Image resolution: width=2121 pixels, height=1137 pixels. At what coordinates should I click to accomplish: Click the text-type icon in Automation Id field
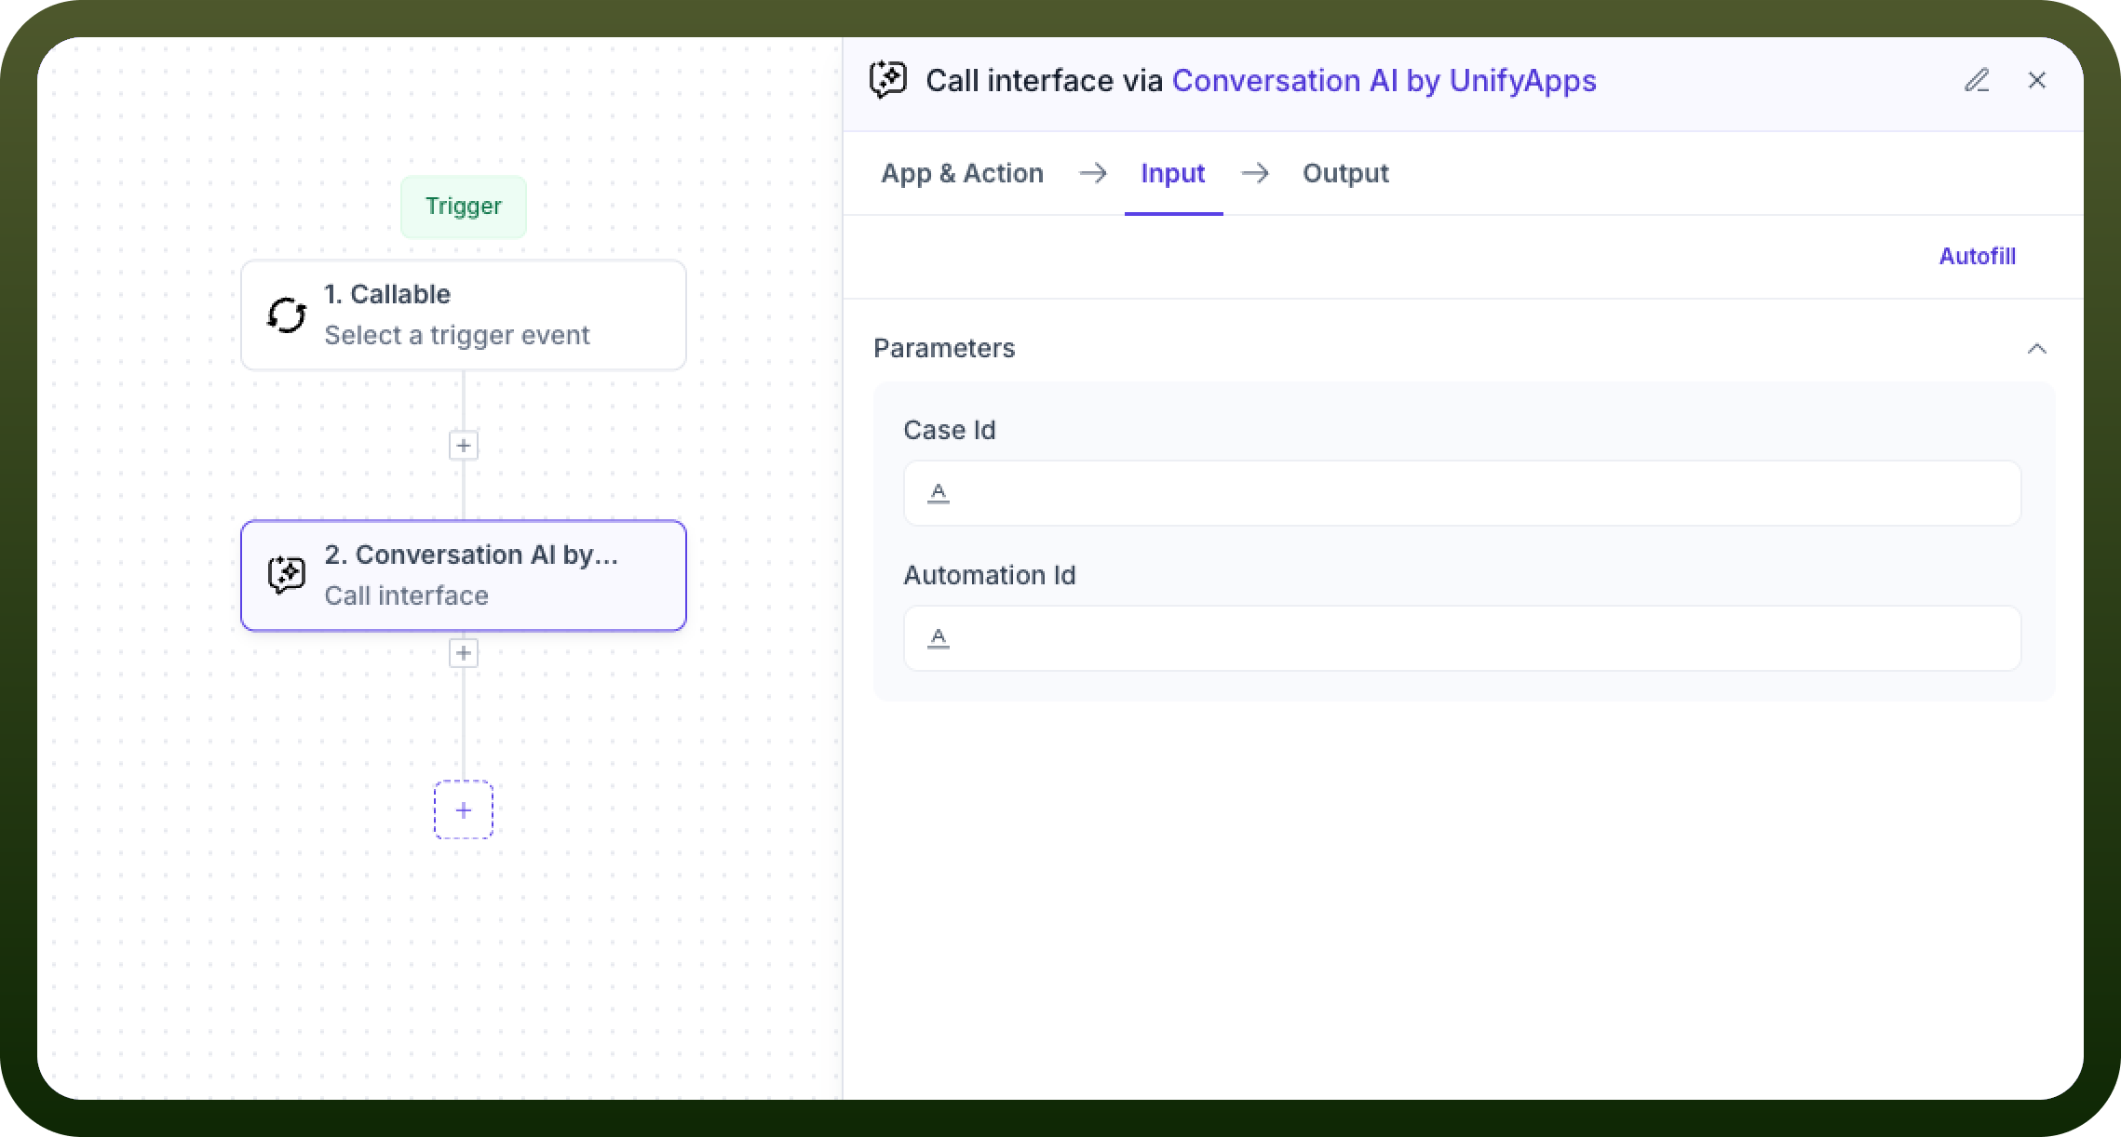click(939, 638)
